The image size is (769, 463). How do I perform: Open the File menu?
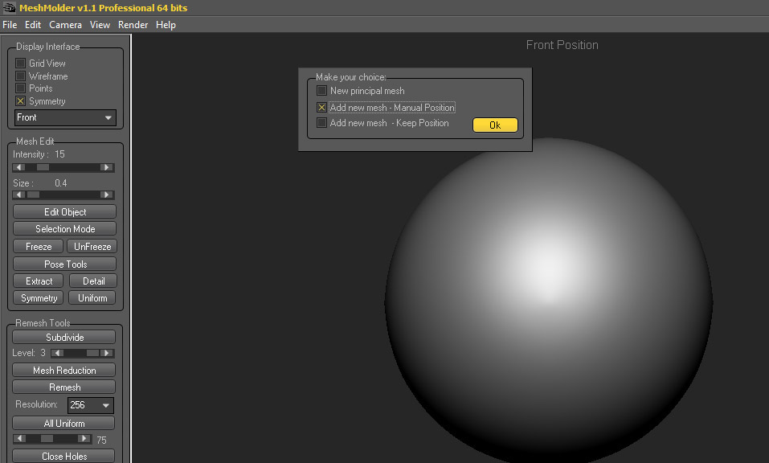pyautogui.click(x=10, y=25)
